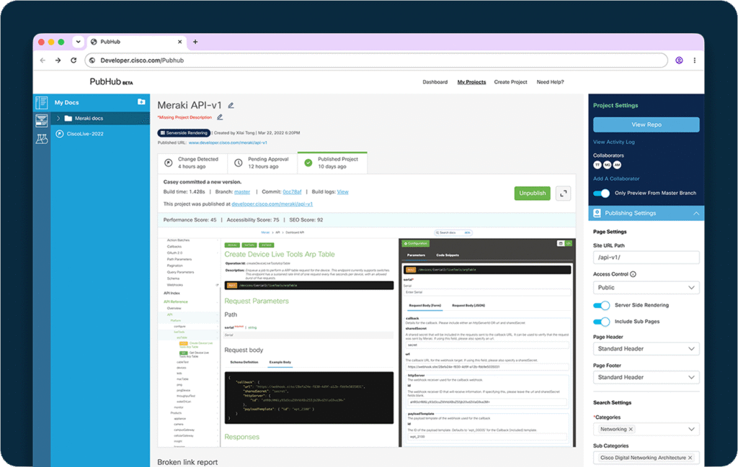Edit the Meraki API-v1 title
Image resolution: width=738 pixels, height=467 pixels.
click(x=231, y=106)
